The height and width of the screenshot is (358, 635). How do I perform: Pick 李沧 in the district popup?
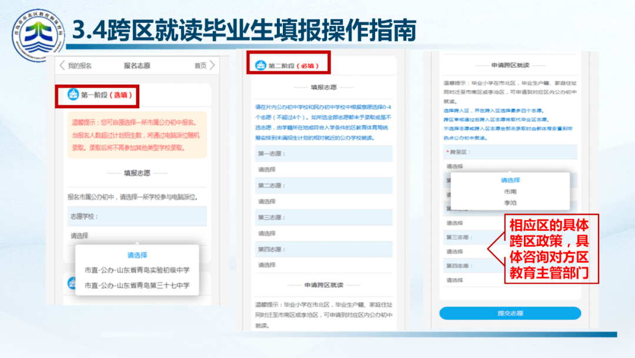510,203
